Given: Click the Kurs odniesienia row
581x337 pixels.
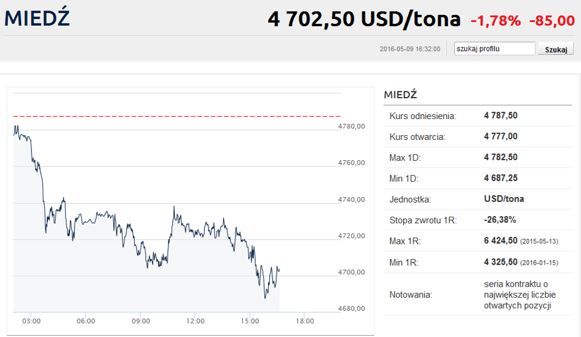Looking at the screenshot, I should [478, 116].
